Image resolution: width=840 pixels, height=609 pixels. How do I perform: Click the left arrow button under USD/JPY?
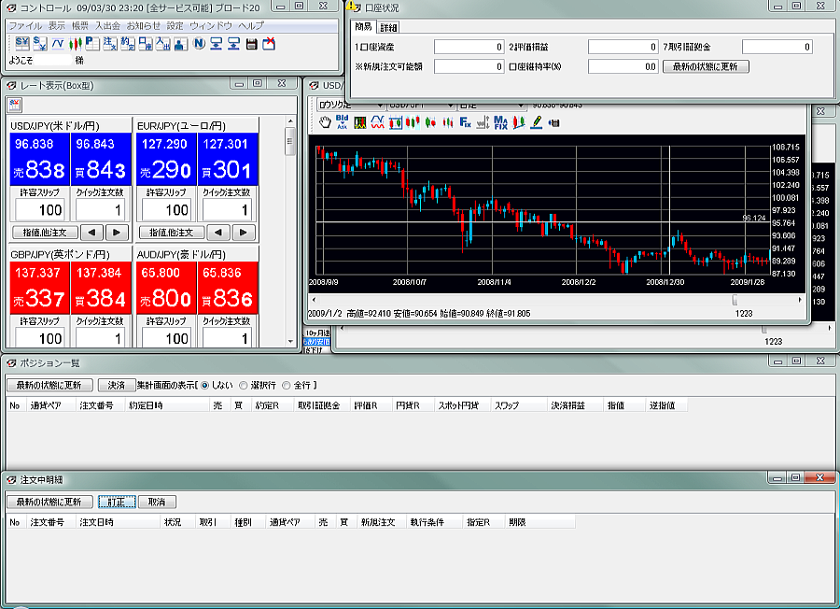pos(91,233)
